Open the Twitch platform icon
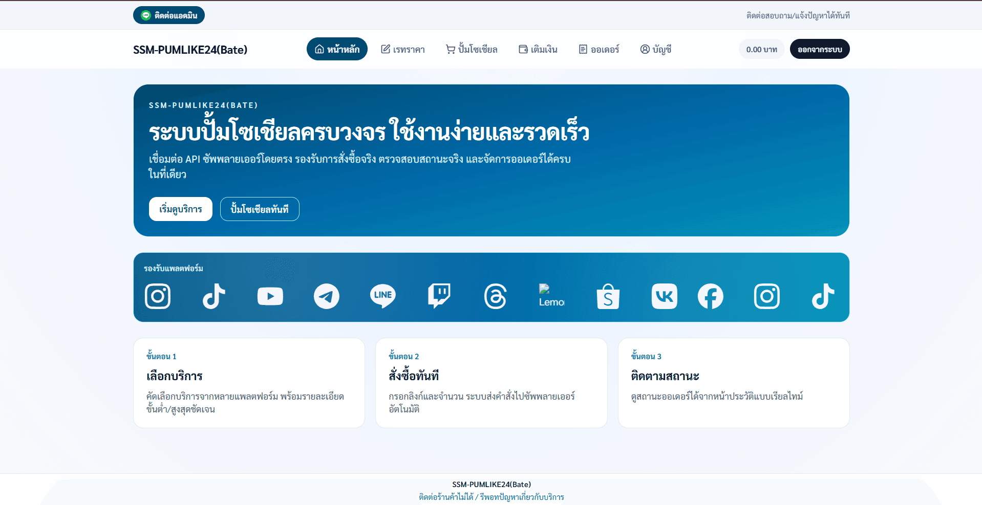 [439, 296]
